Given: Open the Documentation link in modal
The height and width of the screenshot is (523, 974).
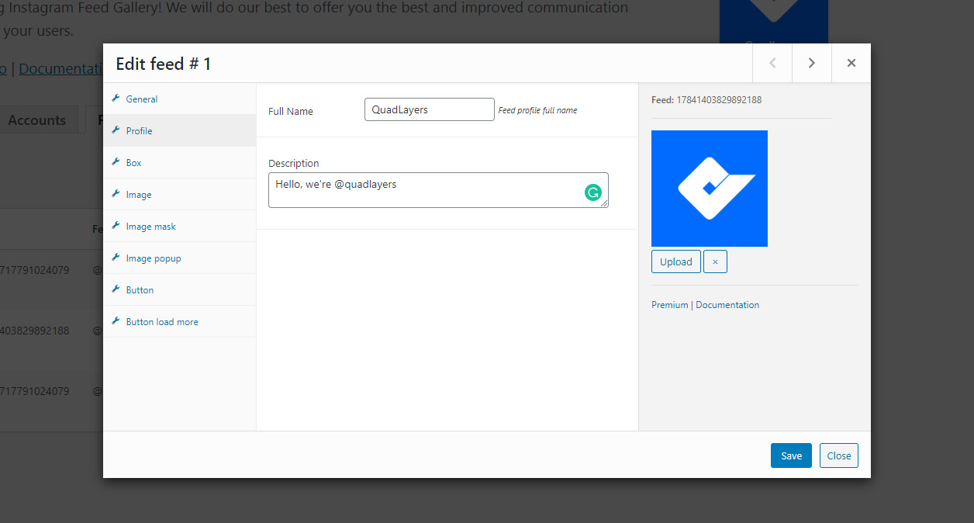Looking at the screenshot, I should click(x=727, y=305).
